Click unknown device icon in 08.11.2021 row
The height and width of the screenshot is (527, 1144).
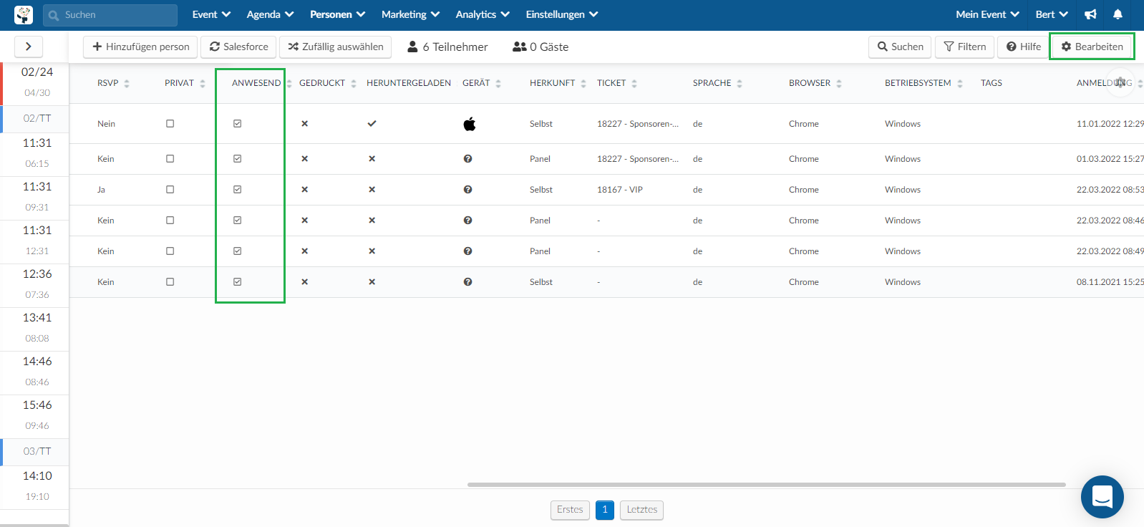click(x=467, y=282)
